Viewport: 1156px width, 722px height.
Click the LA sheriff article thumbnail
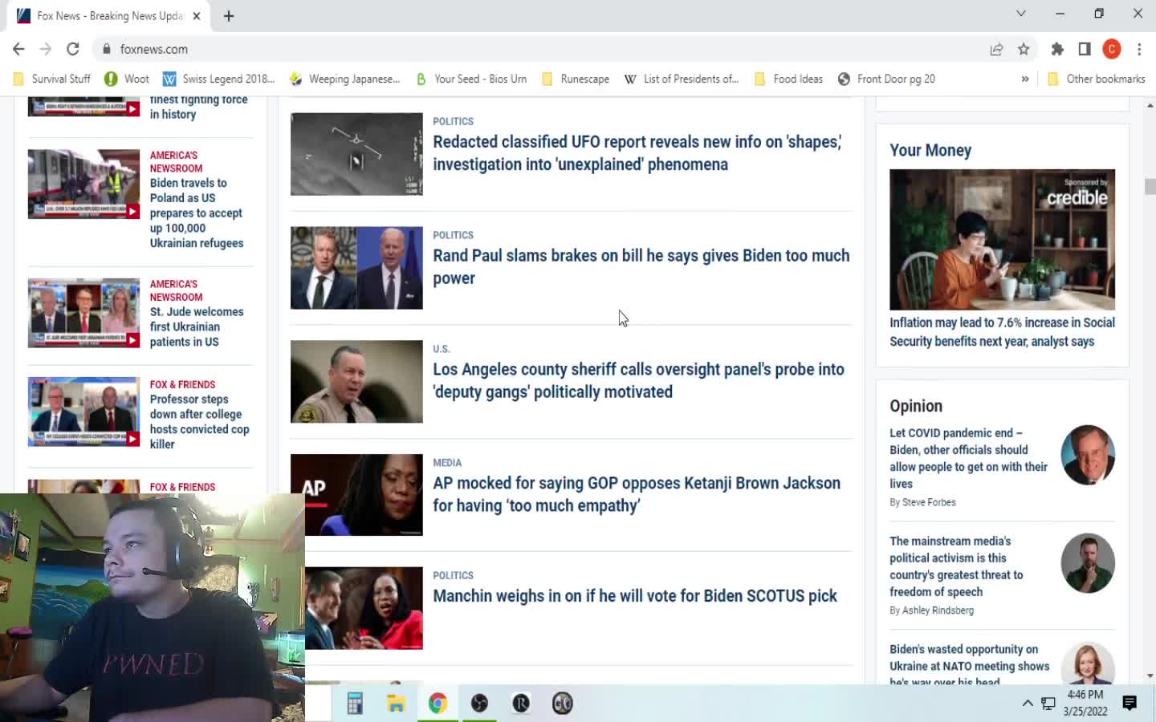pos(356,382)
